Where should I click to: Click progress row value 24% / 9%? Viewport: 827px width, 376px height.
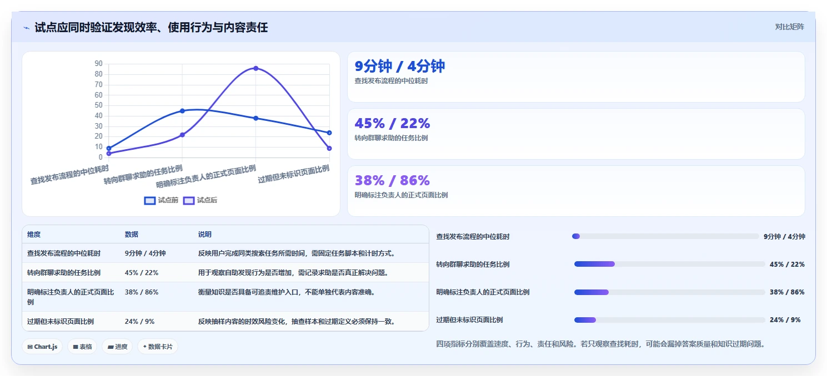tap(785, 320)
